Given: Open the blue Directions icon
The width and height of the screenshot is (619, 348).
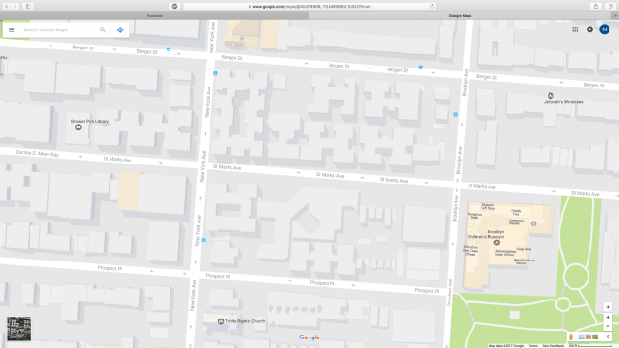Looking at the screenshot, I should click(x=120, y=30).
